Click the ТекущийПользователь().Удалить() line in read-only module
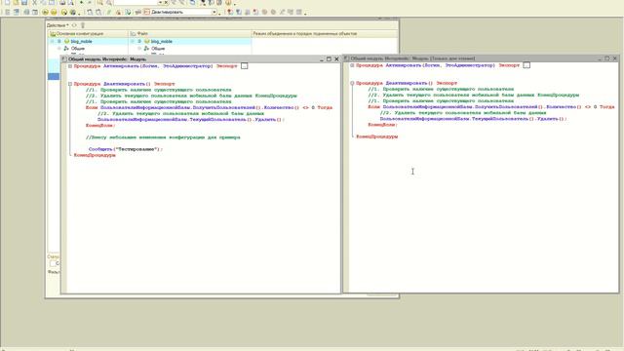 click(473, 119)
